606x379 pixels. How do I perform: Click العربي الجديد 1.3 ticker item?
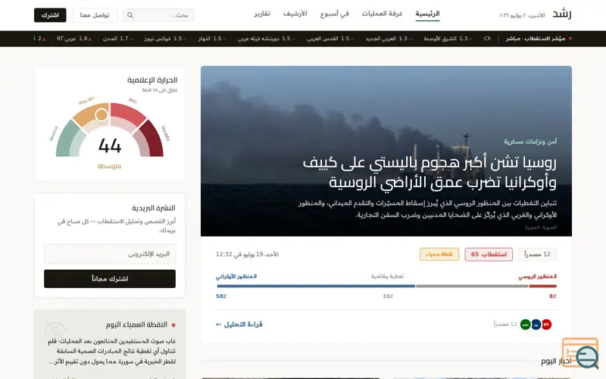389,39
